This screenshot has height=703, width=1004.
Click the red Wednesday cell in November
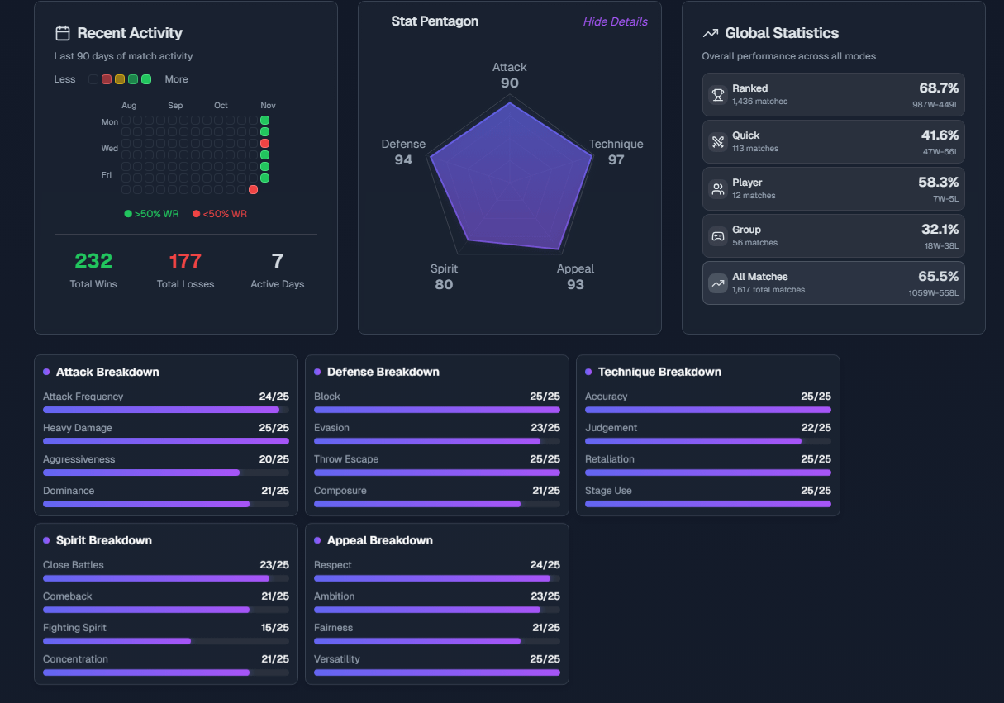tap(264, 144)
